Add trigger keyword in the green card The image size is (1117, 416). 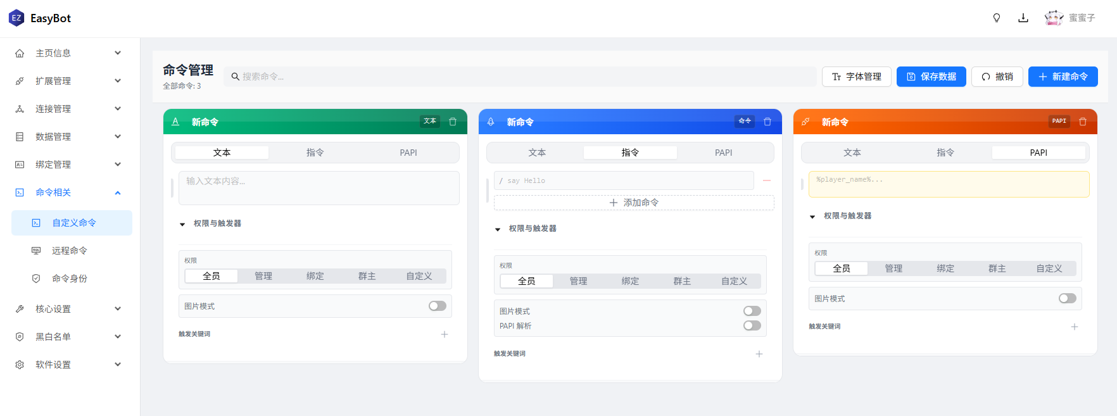click(445, 334)
